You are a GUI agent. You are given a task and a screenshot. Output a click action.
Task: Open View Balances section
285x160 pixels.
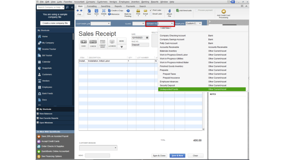[46, 114]
